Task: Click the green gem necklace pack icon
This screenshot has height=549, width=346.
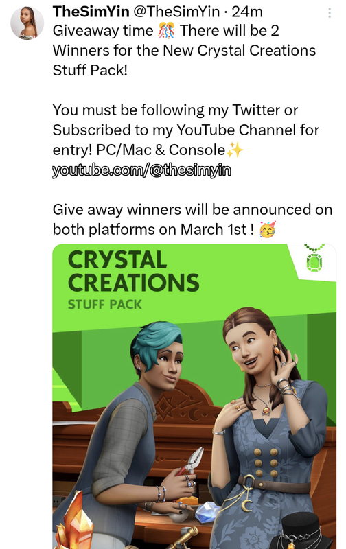Action: pos(314,259)
